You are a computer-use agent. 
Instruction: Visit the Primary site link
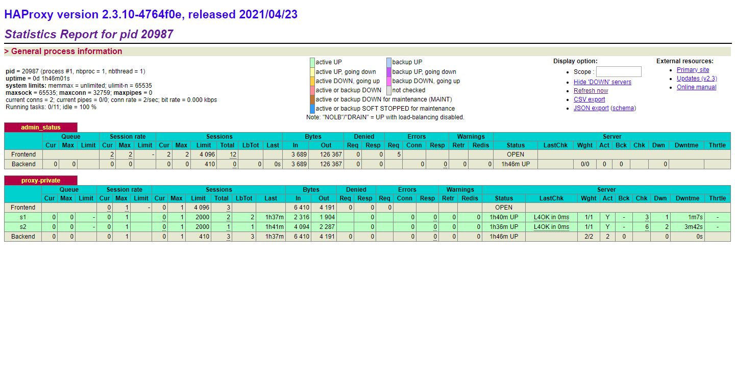pyautogui.click(x=693, y=70)
